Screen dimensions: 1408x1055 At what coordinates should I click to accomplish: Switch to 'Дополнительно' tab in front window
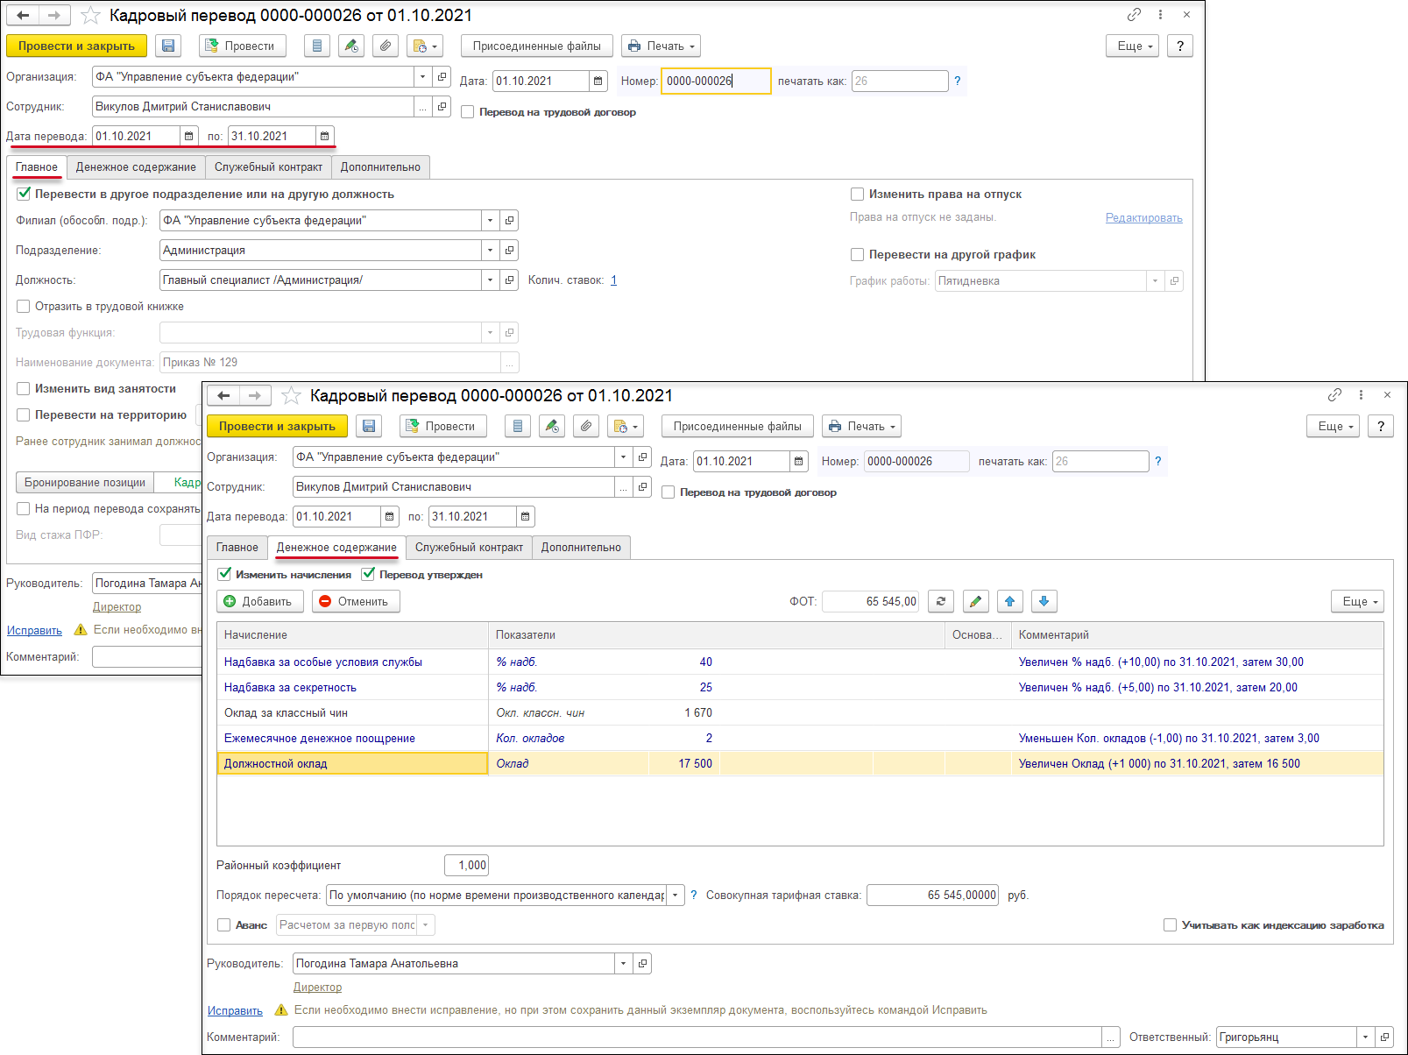click(x=581, y=547)
